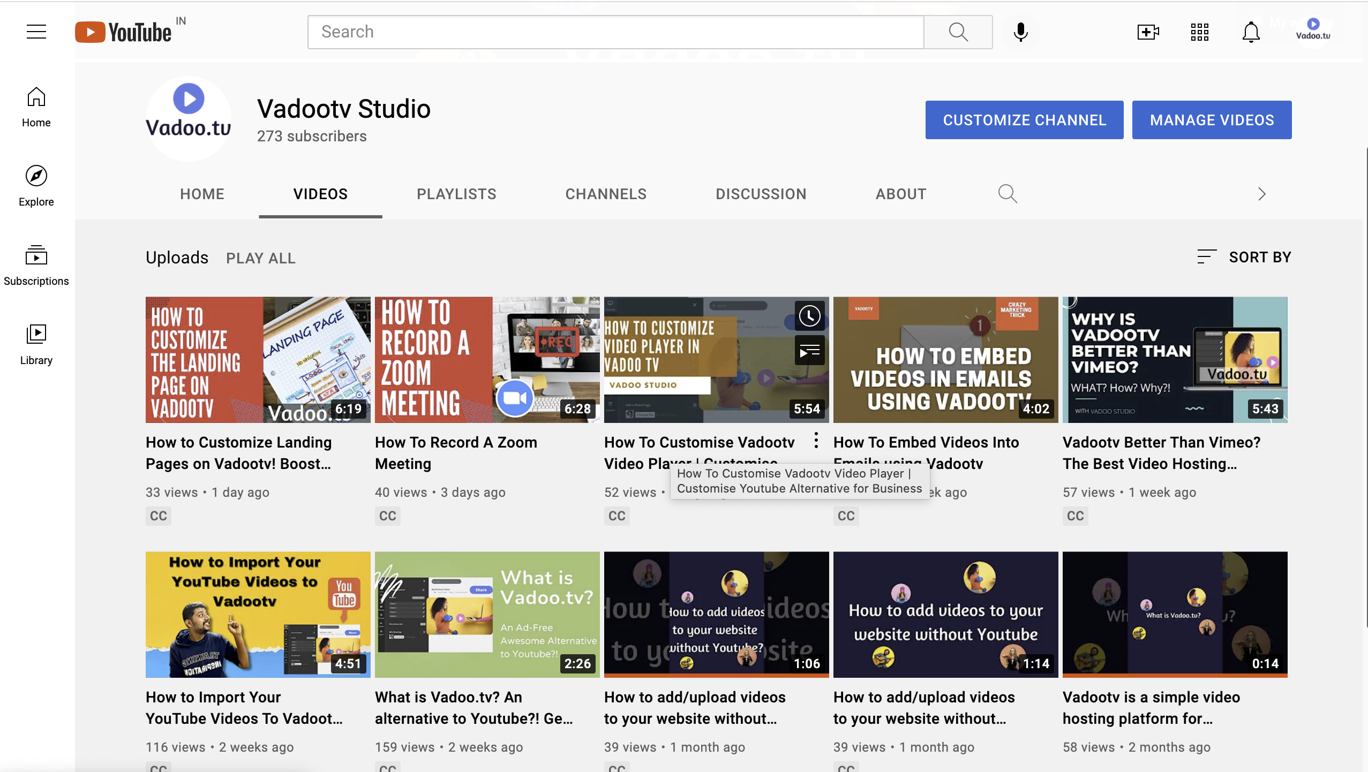The image size is (1368, 772).
Task: Click the MANAGE VIDEOS button
Action: pyautogui.click(x=1212, y=120)
